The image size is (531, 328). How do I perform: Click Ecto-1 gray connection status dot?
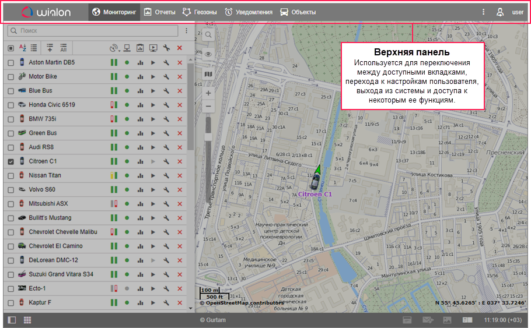tap(127, 289)
